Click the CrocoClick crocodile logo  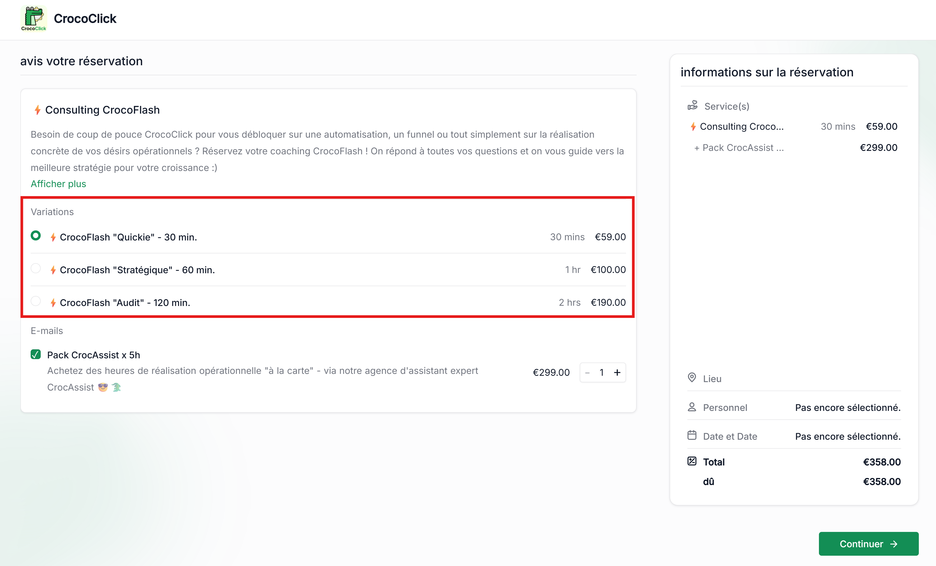tap(34, 18)
